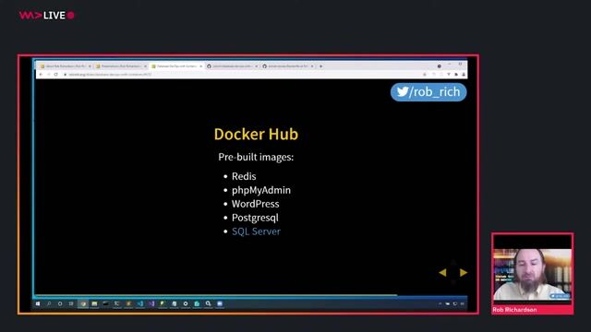The height and width of the screenshot is (332, 591).
Task: Open the SQL Server link
Action: tap(256, 231)
